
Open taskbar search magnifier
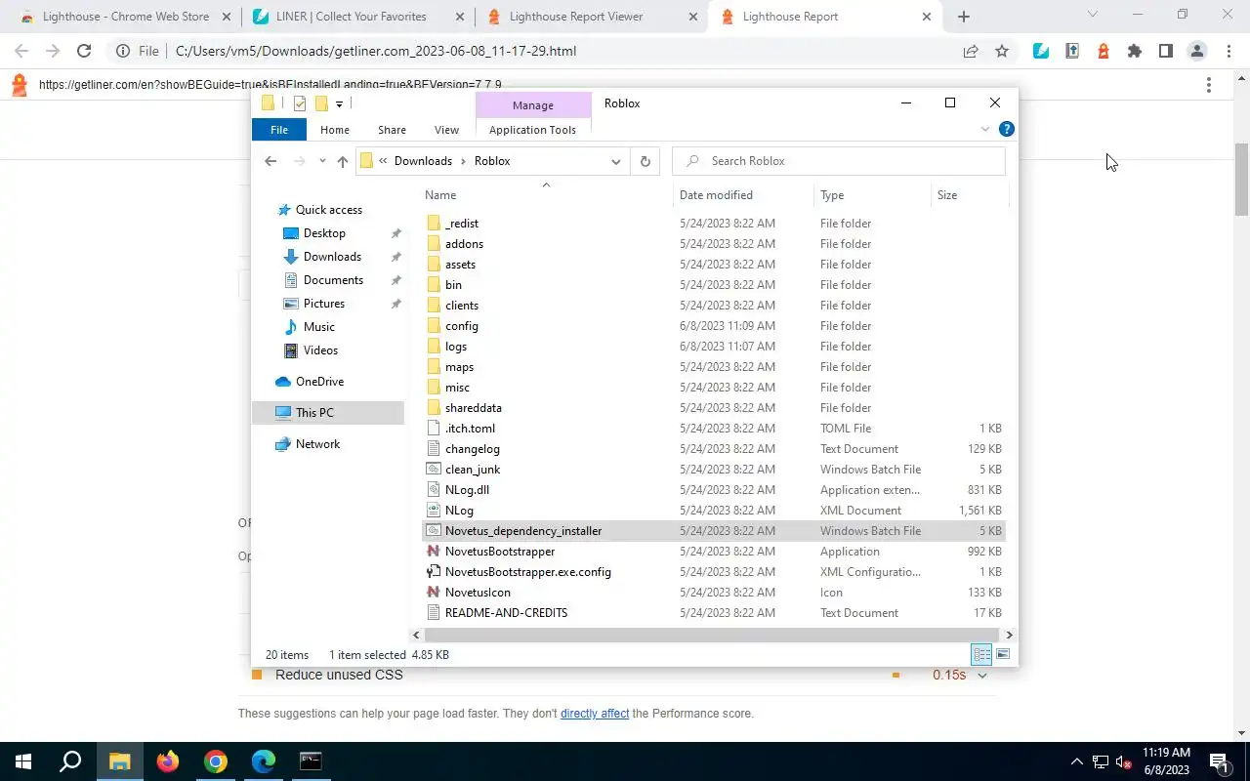point(70,761)
